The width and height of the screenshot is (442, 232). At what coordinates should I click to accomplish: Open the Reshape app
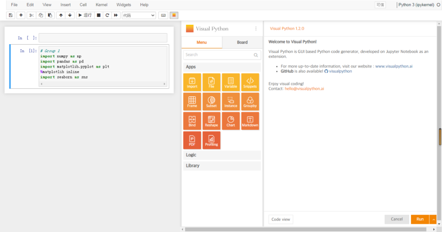(x=212, y=121)
